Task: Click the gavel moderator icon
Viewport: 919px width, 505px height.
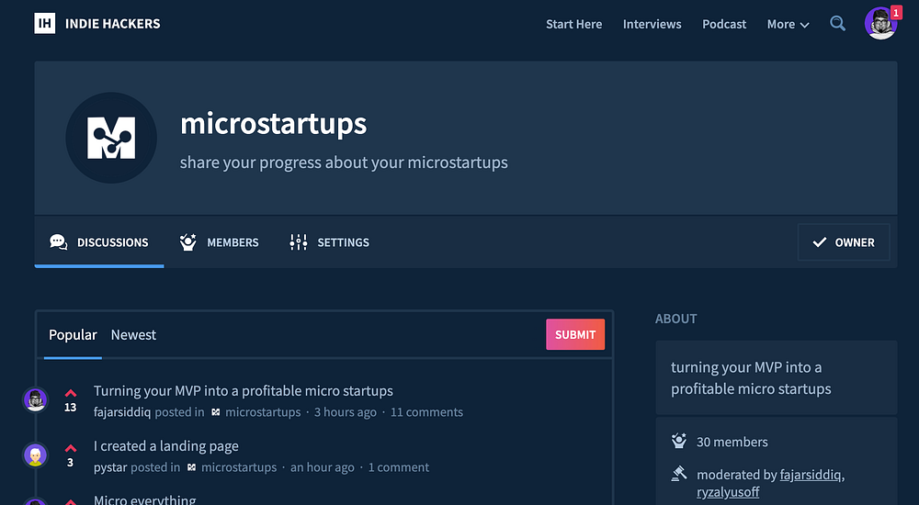Action: pyautogui.click(x=679, y=474)
